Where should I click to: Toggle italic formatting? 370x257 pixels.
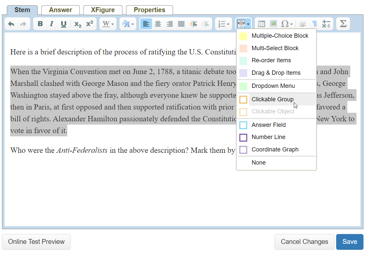[52, 24]
